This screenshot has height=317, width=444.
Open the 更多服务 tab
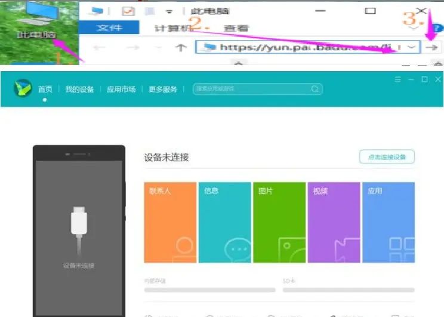click(162, 89)
